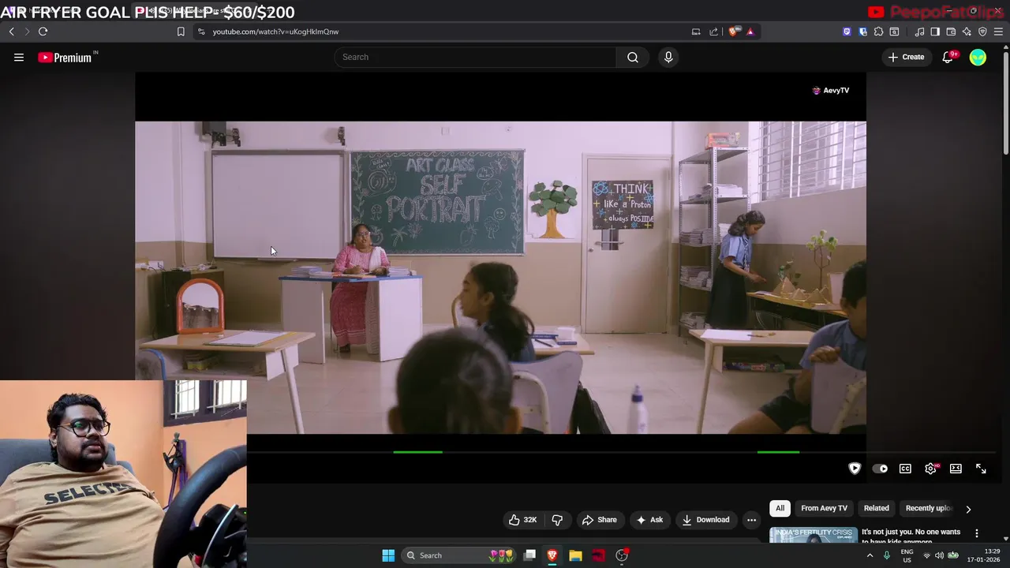The image size is (1010, 568).
Task: Toggle autoplay switch in player
Action: tap(880, 469)
